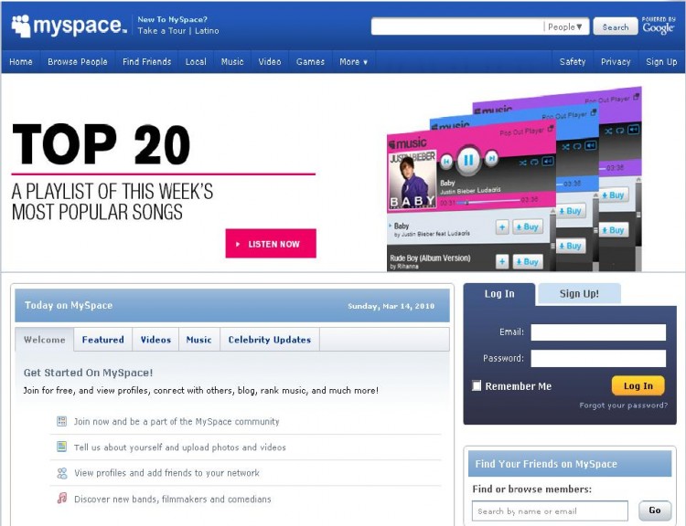Buy the song Baby by Justin Bieber
This screenshot has width=686, height=526.
coord(528,226)
